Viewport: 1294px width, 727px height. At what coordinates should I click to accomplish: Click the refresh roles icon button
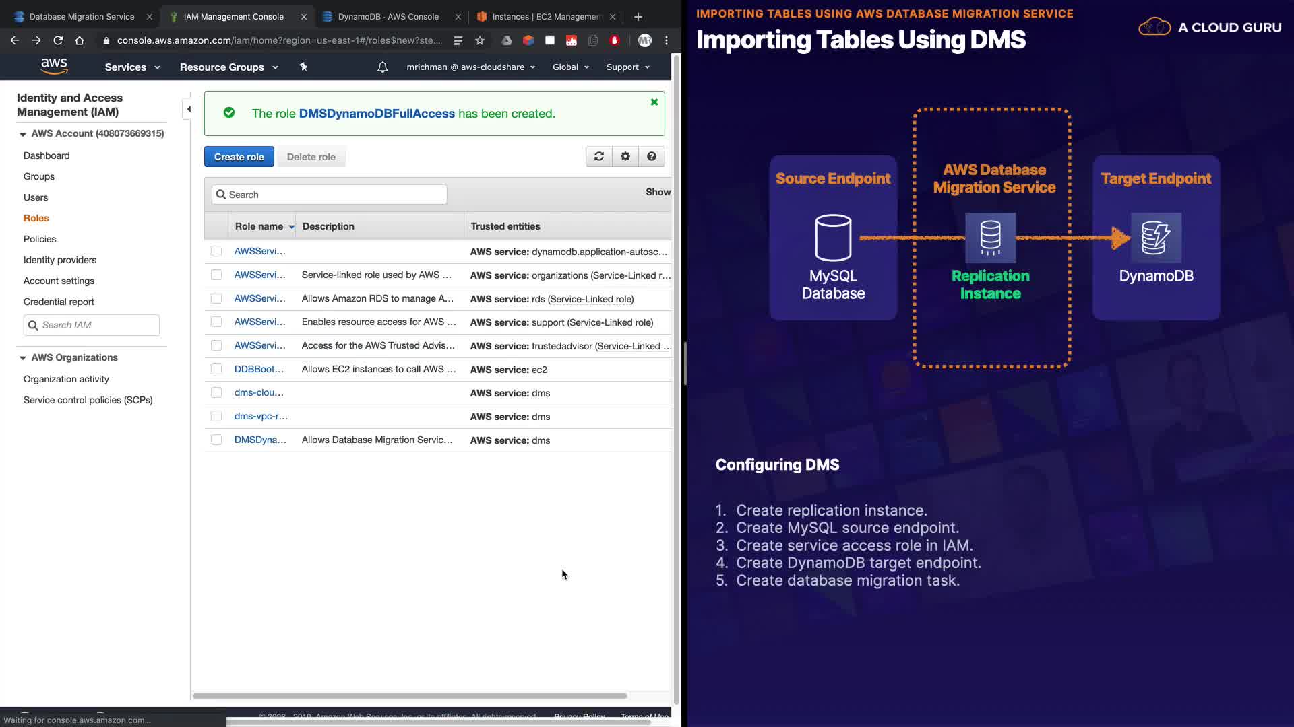pyautogui.click(x=598, y=156)
